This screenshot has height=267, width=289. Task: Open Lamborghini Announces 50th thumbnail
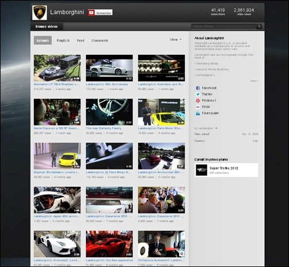(x=161, y=156)
